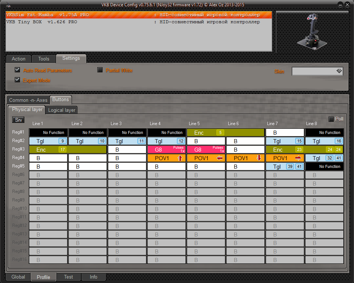Screen dimensions: 354x283
Task: Toggle Auto Read Parameters checkbox
Action: (17, 70)
